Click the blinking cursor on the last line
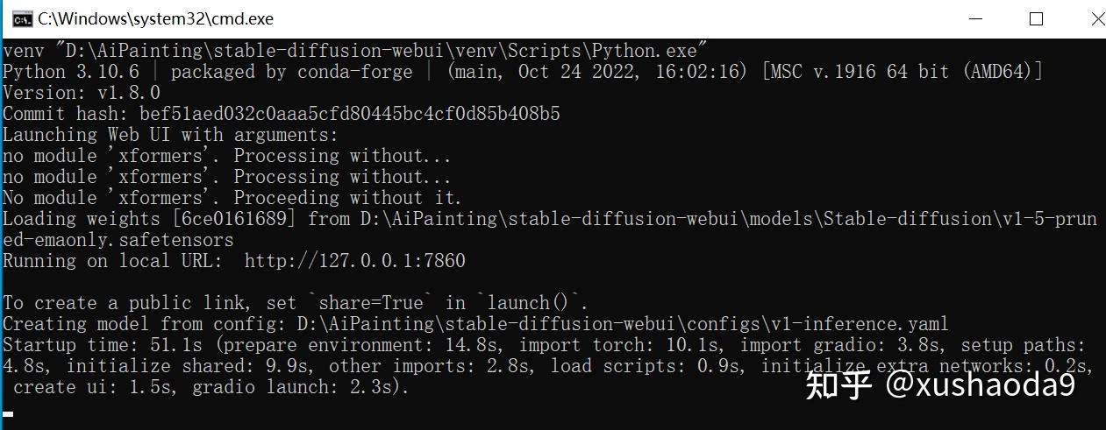The image size is (1106, 430). (x=8, y=413)
